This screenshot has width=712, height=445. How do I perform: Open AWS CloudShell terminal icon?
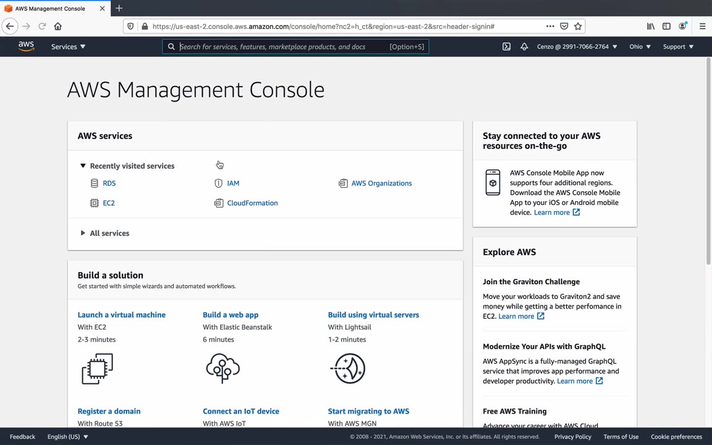coord(506,46)
